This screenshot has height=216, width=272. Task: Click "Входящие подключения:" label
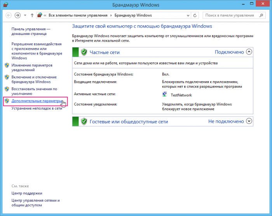pos(96,82)
